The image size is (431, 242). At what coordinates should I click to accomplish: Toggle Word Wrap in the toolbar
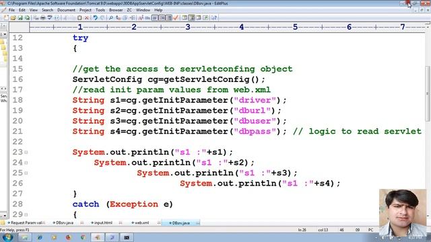click(x=155, y=18)
